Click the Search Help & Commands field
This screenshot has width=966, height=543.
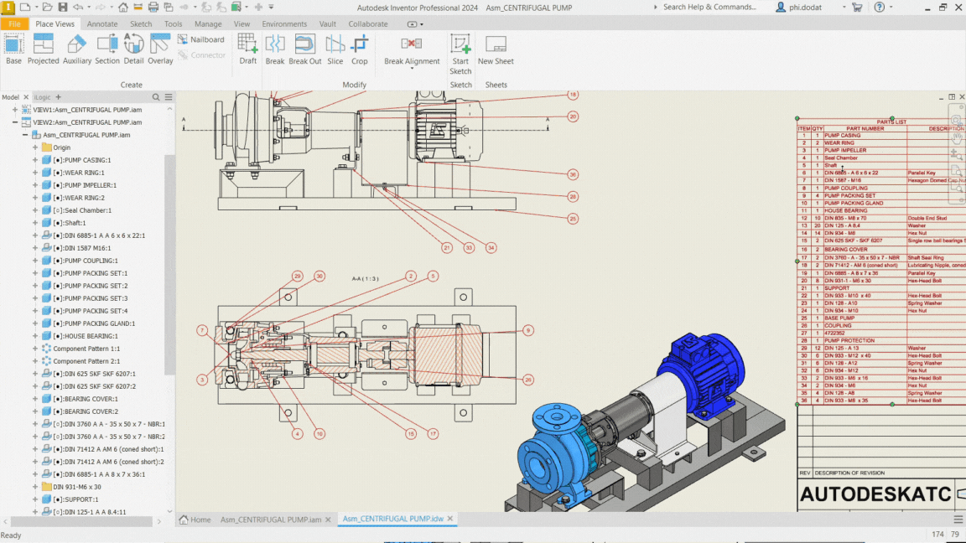[709, 8]
